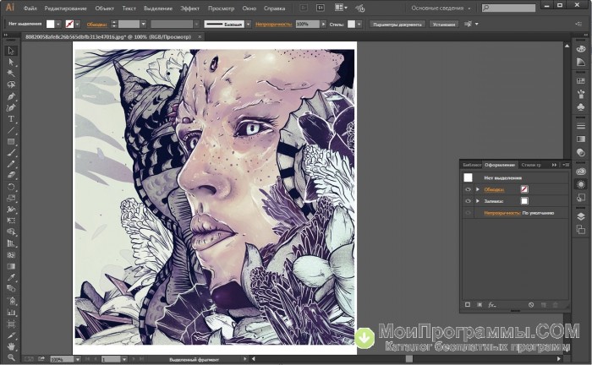Select the Artboard tool
This screenshot has height=365, width=592.
click(x=11, y=324)
